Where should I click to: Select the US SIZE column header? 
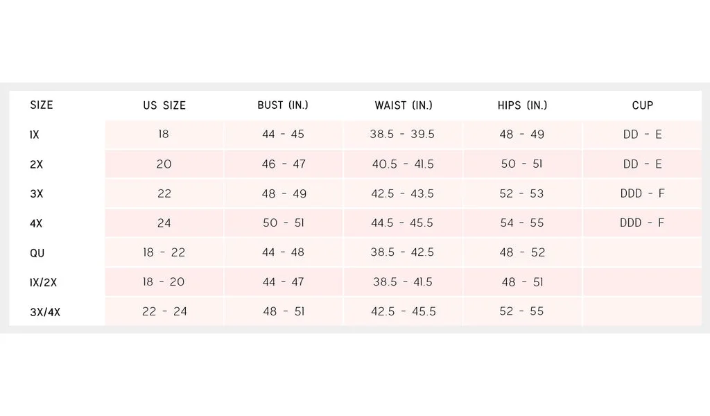(x=164, y=105)
